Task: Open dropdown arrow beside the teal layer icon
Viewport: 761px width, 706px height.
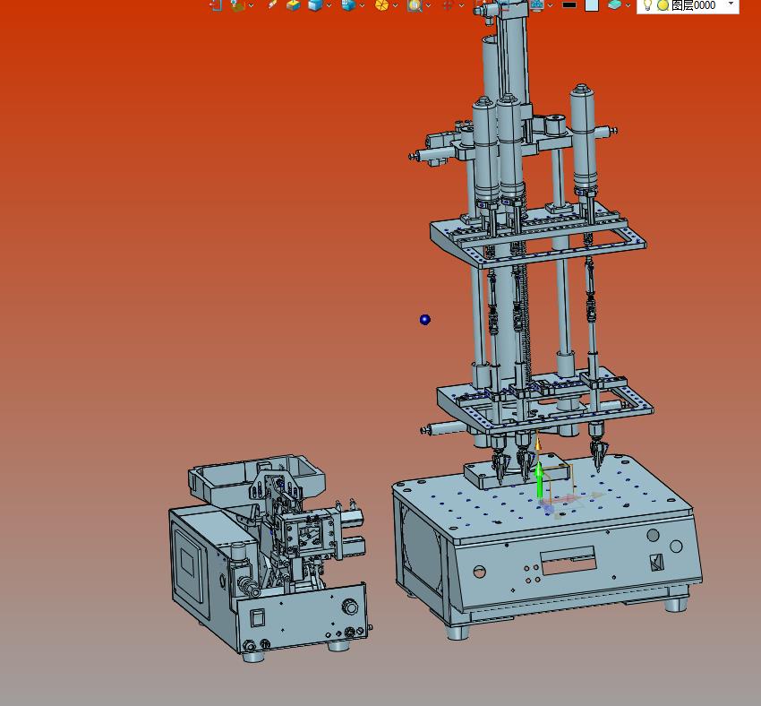Action: click(628, 5)
